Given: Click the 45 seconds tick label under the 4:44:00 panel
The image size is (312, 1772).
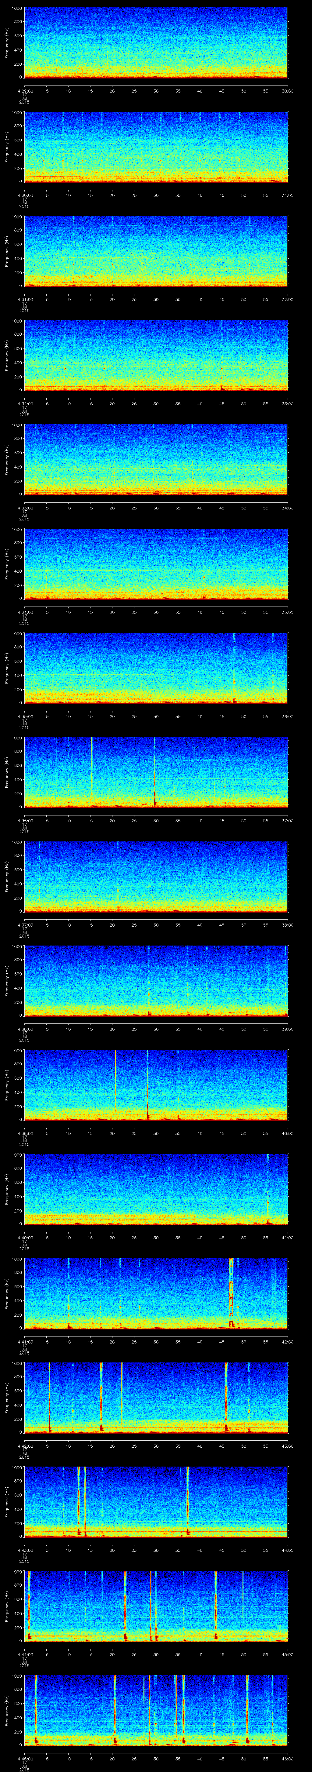Looking at the screenshot, I should [x=222, y=1654].
